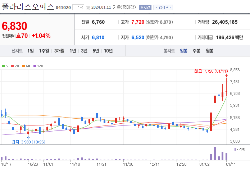
Task: Click the stock code 041020
Action: (63, 8)
